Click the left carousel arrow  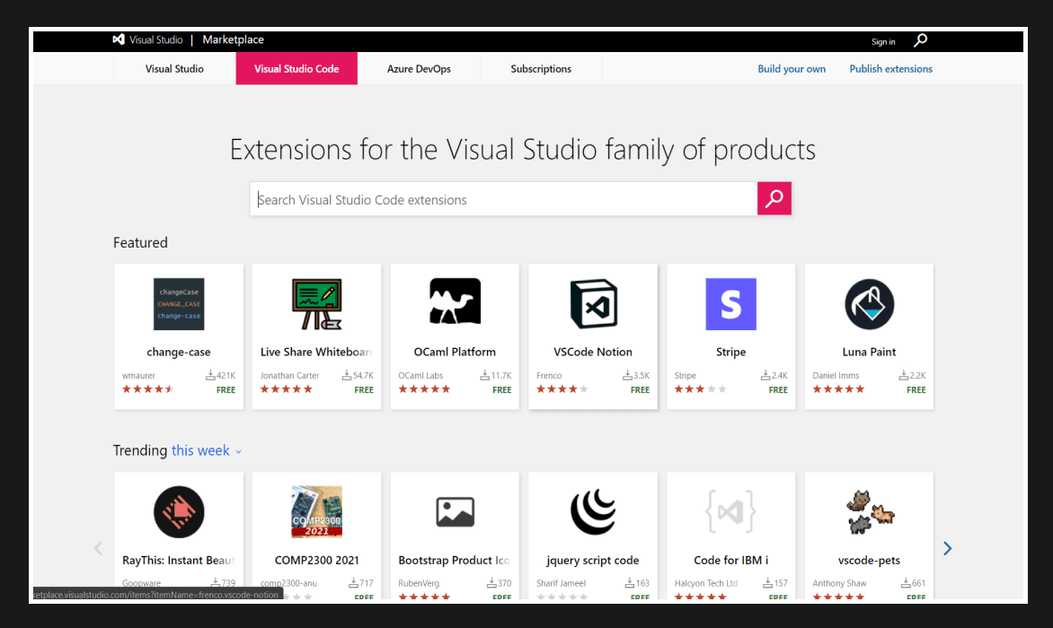point(98,548)
